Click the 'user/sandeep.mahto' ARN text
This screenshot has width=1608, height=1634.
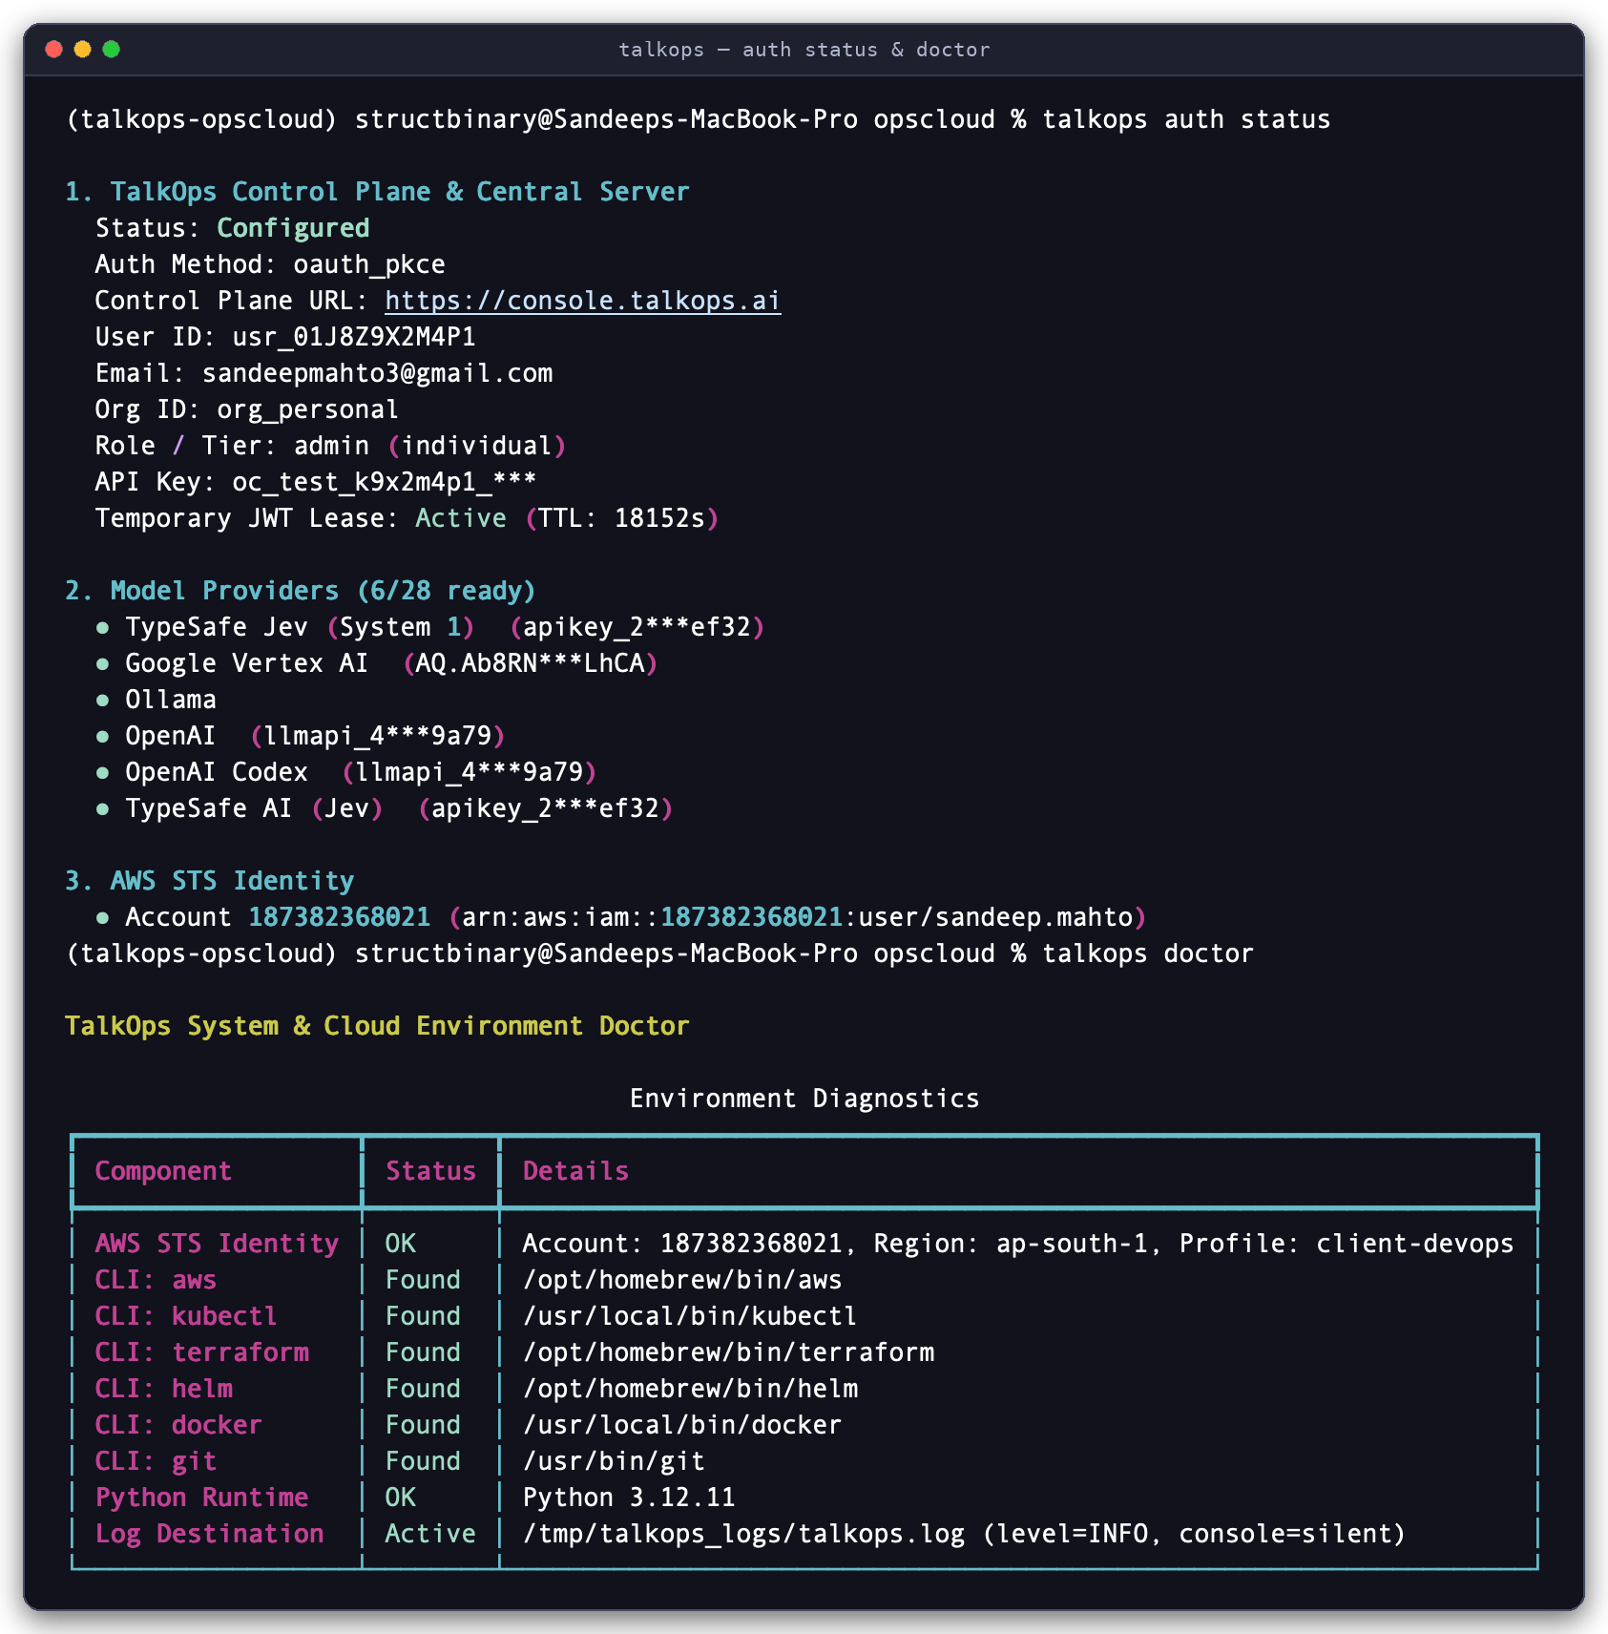pyautogui.click(x=995, y=917)
